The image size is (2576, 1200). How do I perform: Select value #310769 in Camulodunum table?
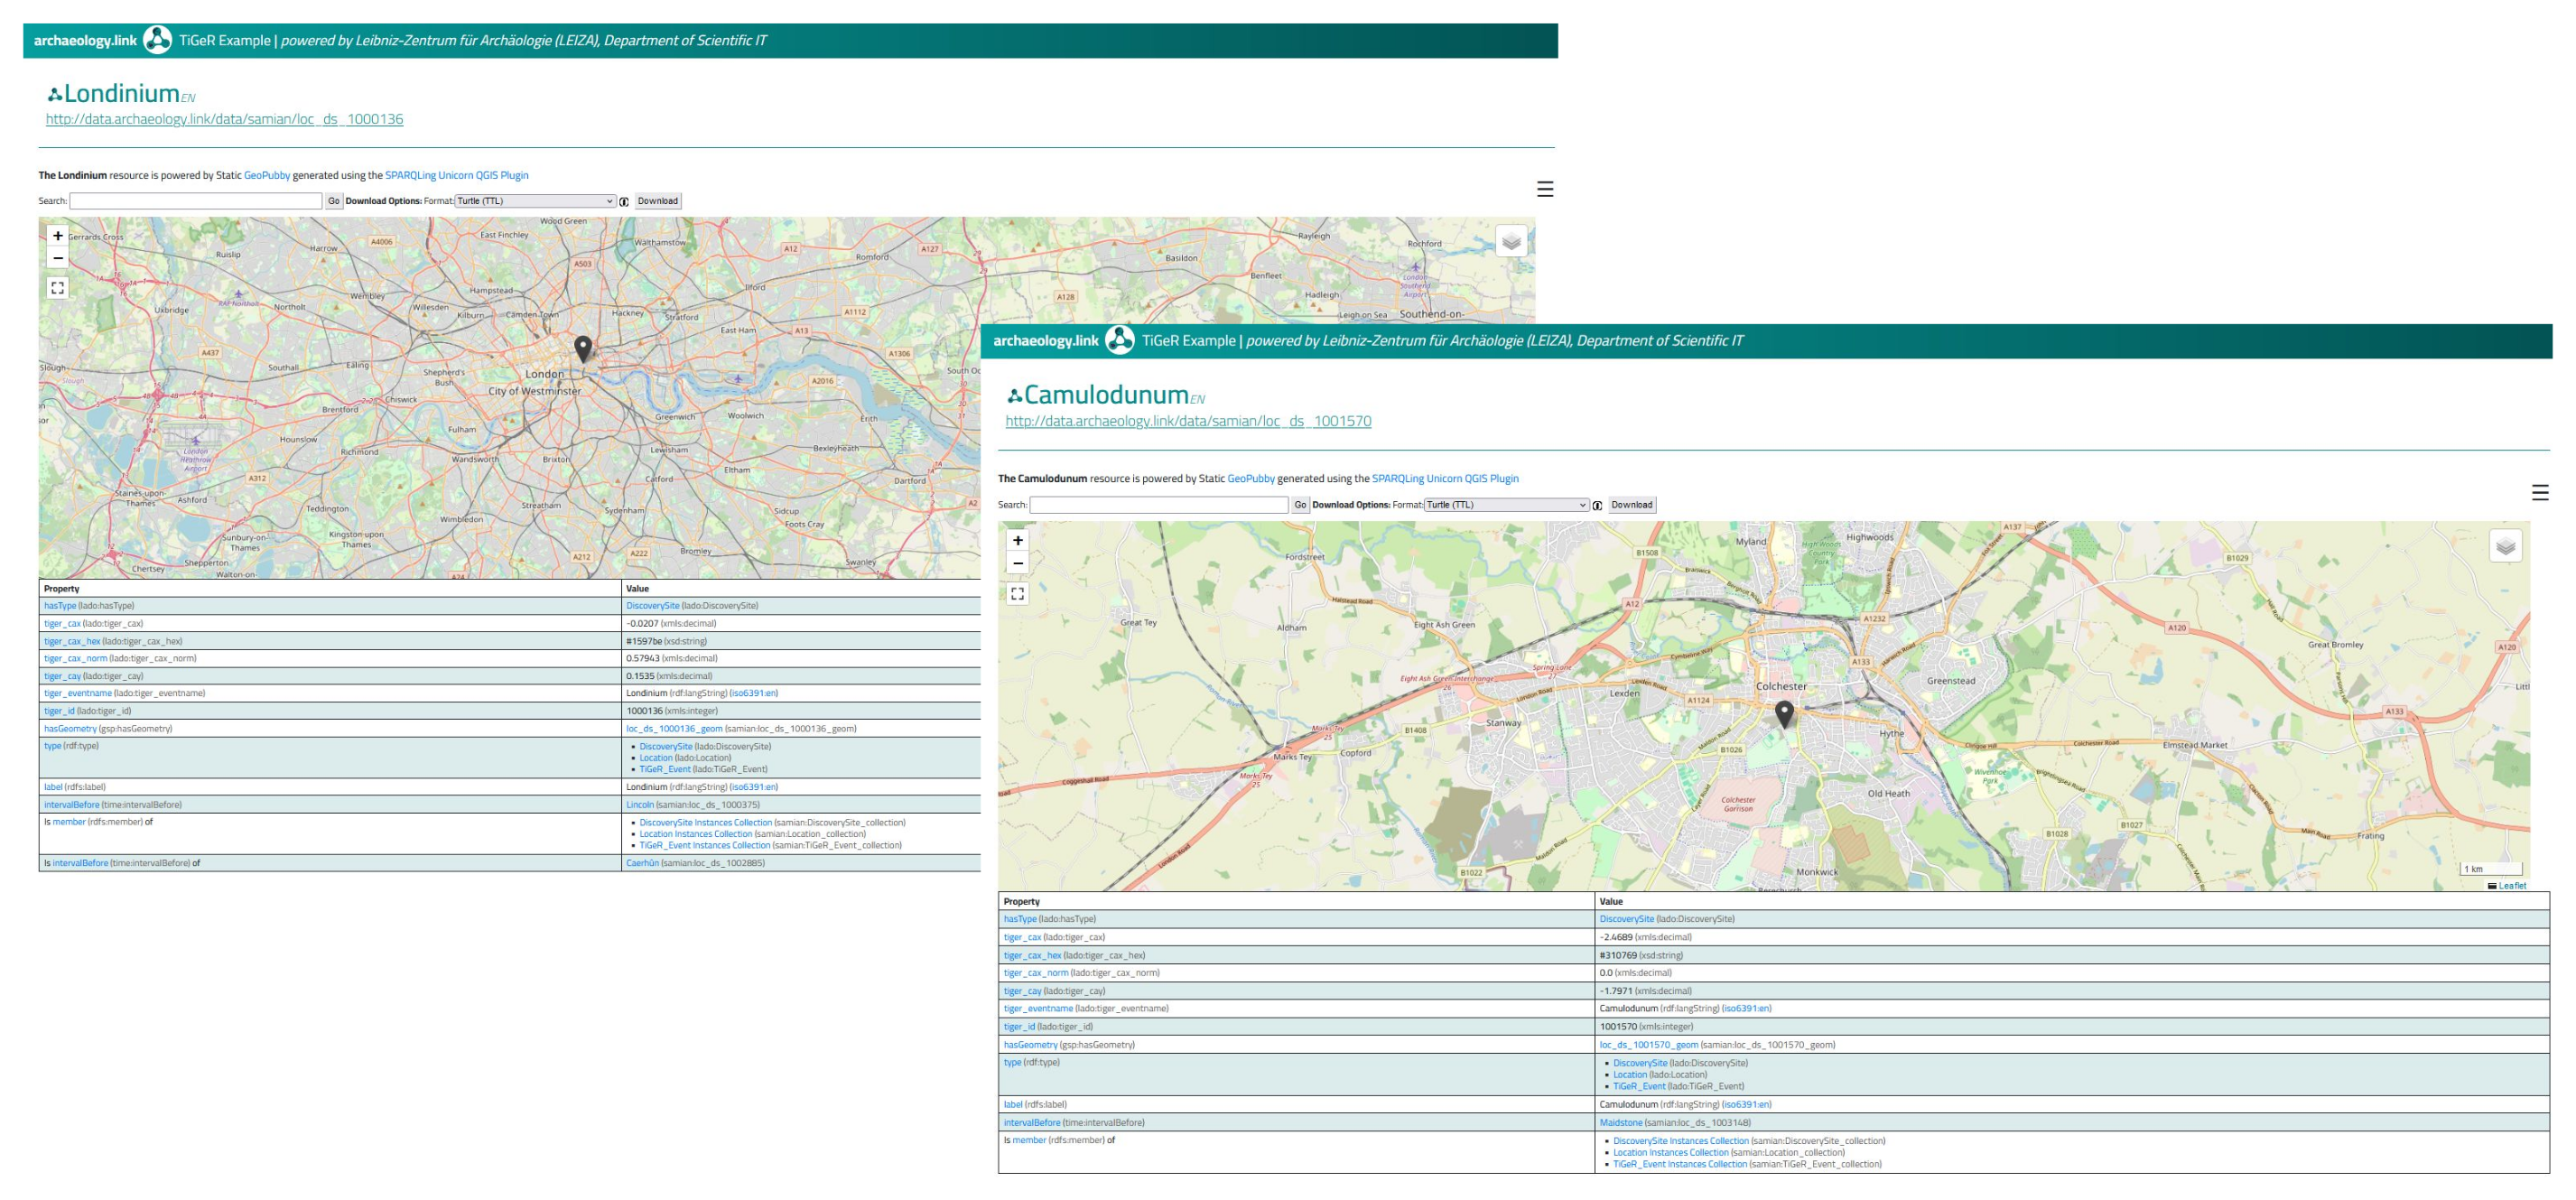(1618, 956)
